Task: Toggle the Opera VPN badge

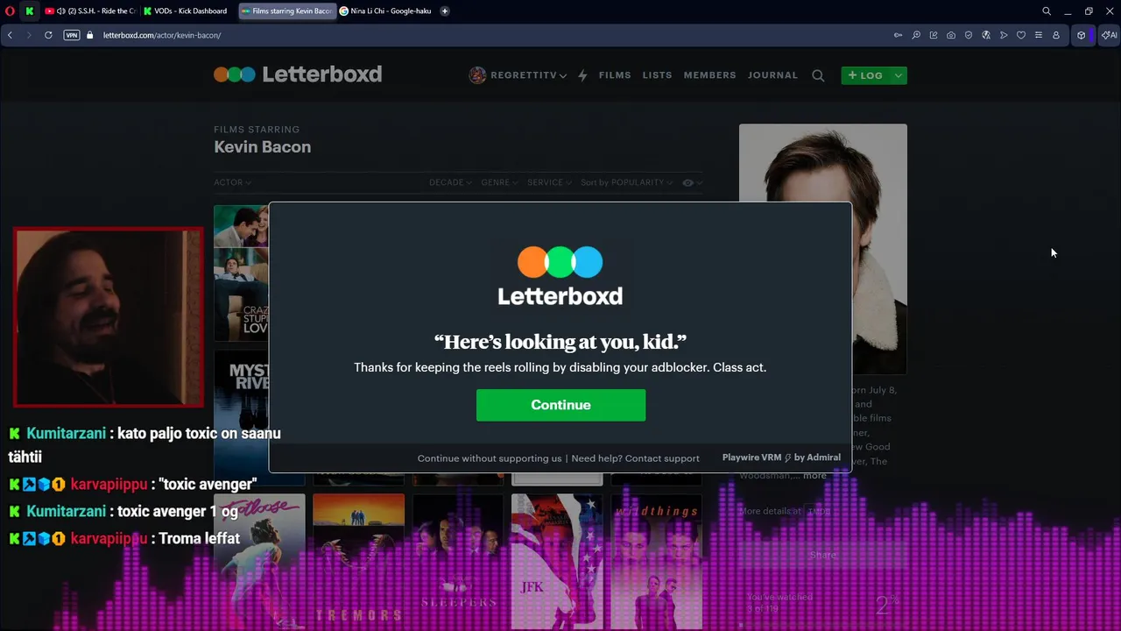Action: (x=72, y=35)
